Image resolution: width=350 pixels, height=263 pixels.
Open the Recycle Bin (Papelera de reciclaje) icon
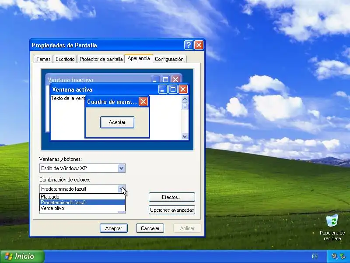click(332, 227)
